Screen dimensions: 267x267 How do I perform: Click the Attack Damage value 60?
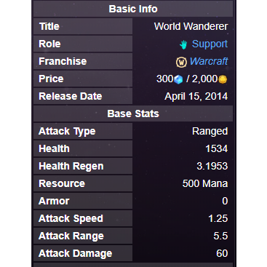pyautogui.click(x=222, y=253)
